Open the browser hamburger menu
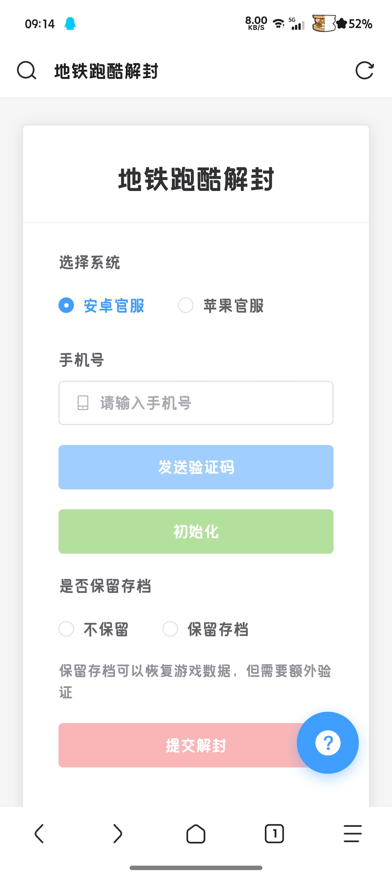Viewport: 392px width, 878px height. [352, 834]
